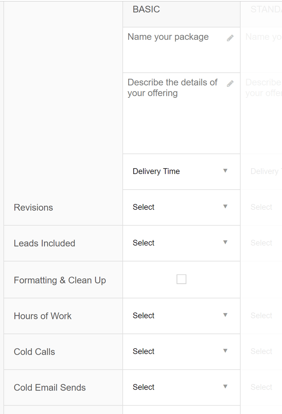Click the pencil icon beside the description field
282x414 pixels.
point(230,84)
